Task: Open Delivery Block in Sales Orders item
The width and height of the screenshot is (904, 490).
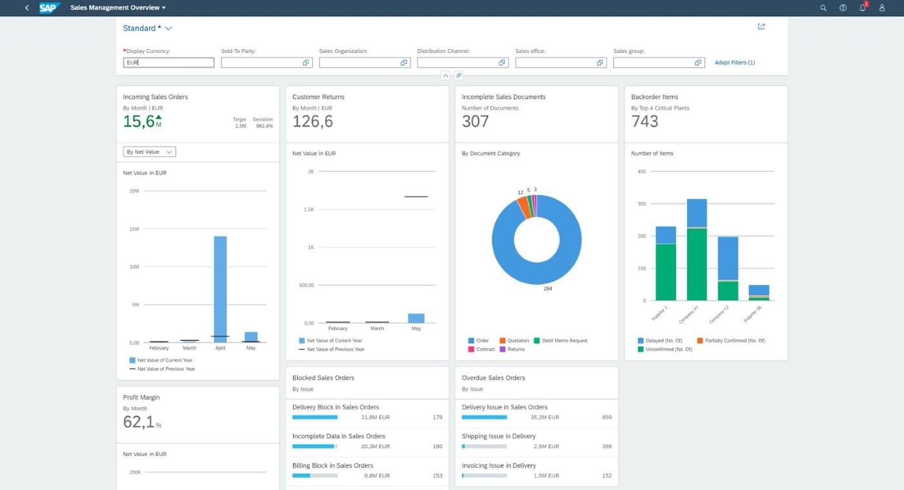Action: click(x=367, y=412)
